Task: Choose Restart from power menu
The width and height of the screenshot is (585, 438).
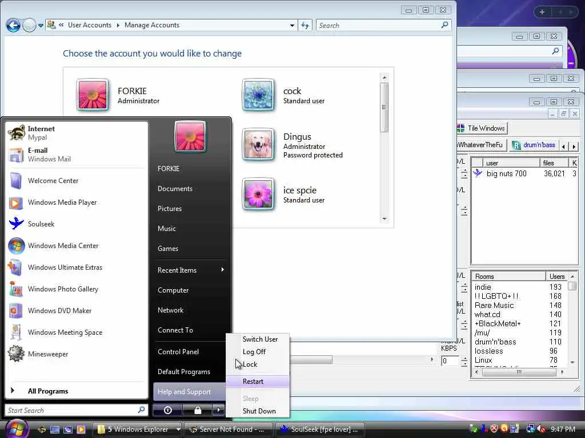Action: (258, 382)
